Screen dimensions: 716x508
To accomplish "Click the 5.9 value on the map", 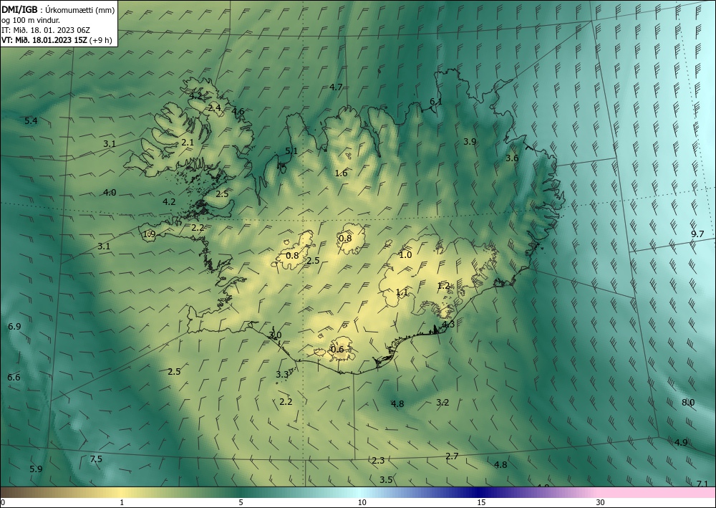I will click(x=36, y=469).
